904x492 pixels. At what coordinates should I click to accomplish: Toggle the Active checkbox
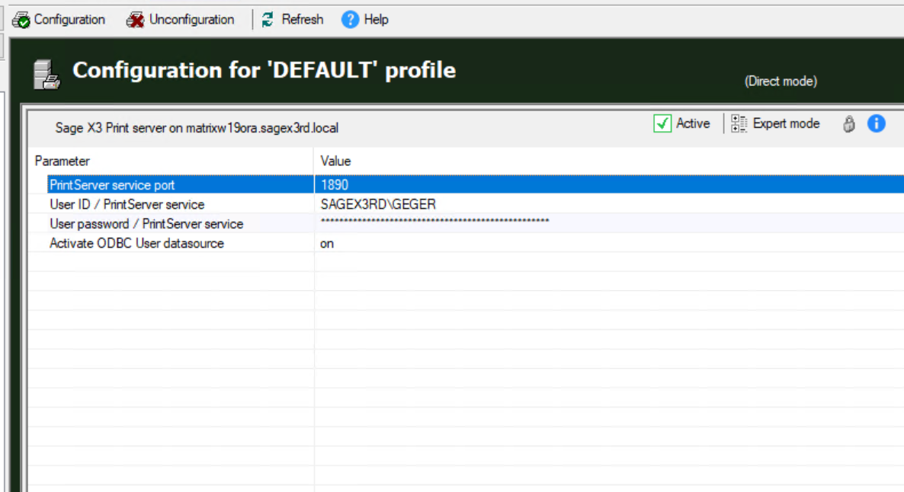coord(662,123)
